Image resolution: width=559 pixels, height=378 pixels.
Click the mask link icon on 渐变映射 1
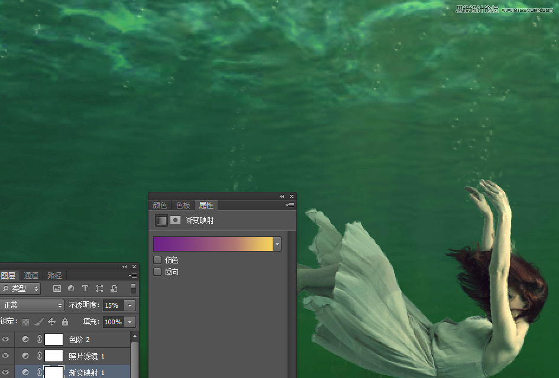pos(39,372)
